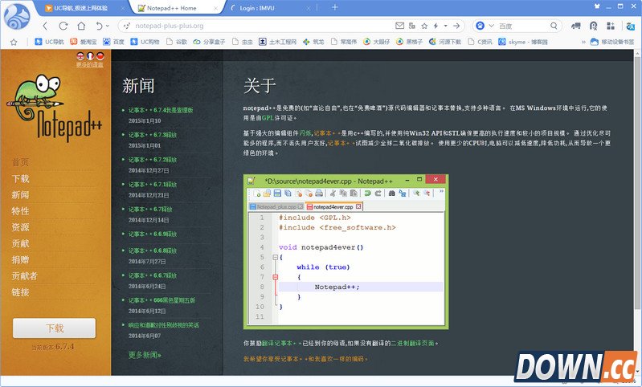
Task: Open the apps grid icon in toolbar
Action: 611,26
